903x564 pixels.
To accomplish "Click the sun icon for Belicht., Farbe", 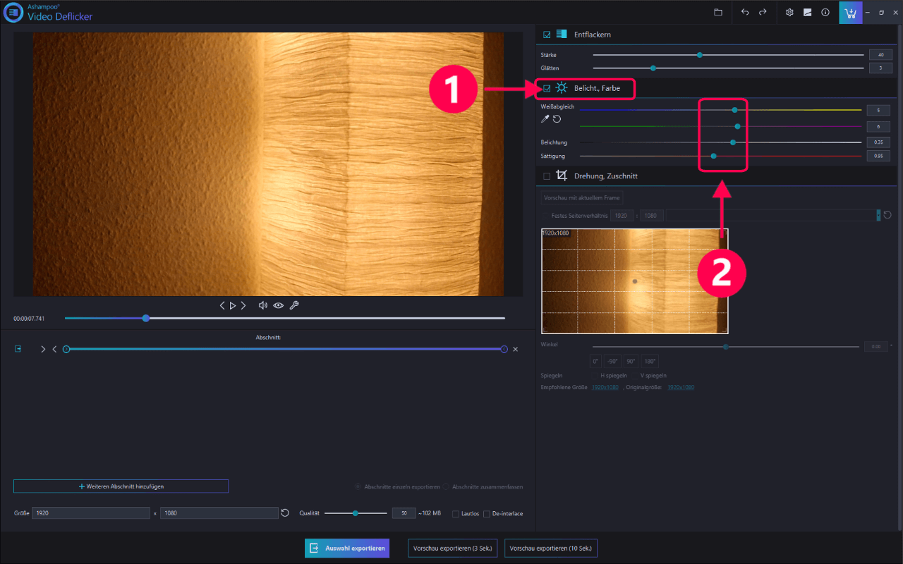I will coord(562,88).
